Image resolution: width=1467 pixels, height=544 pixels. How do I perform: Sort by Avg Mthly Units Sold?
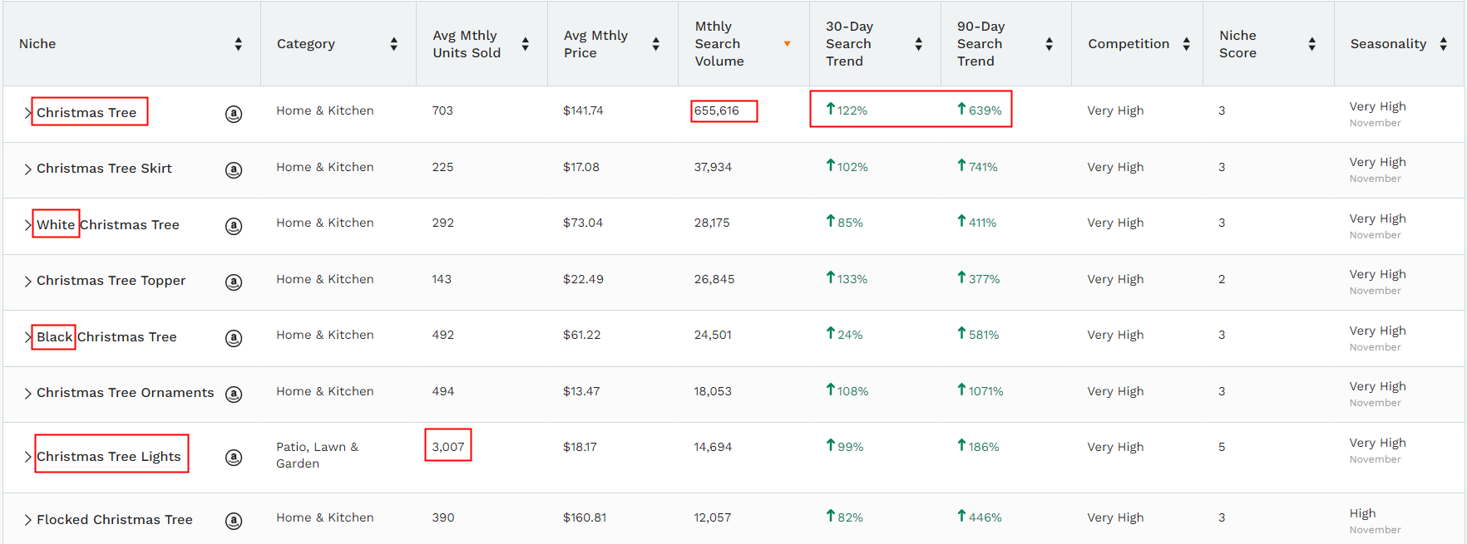[525, 44]
